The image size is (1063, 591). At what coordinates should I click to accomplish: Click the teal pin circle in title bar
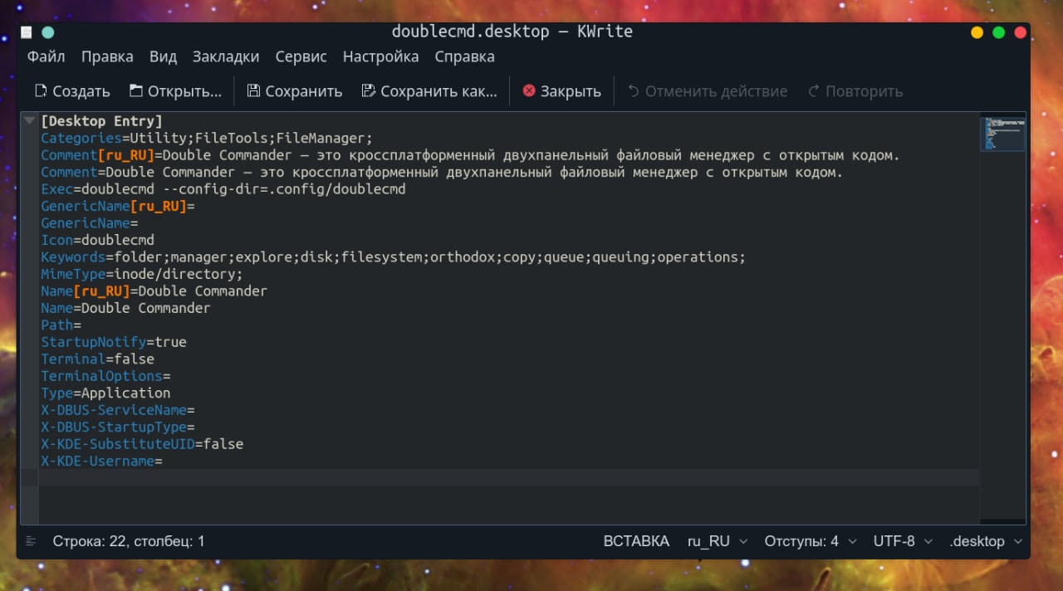coord(48,32)
